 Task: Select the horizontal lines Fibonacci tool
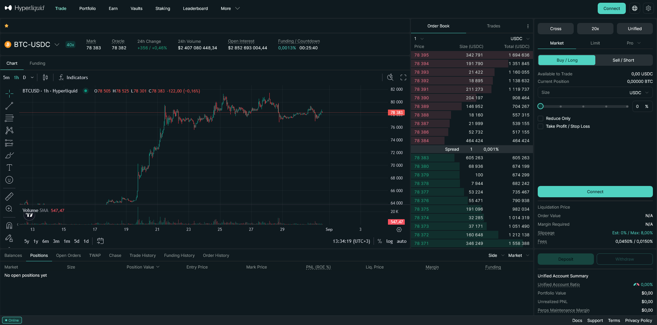tap(9, 118)
